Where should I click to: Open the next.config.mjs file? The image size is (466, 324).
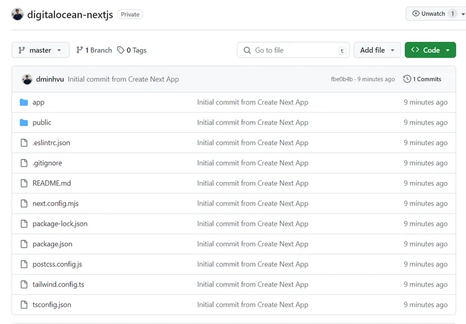click(56, 203)
